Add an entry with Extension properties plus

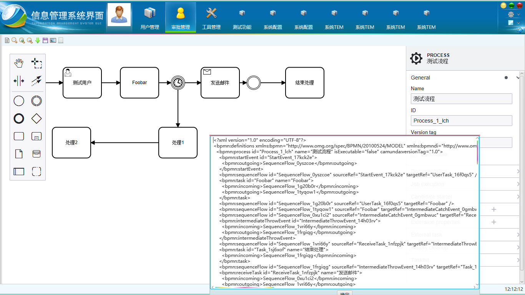pos(494,222)
